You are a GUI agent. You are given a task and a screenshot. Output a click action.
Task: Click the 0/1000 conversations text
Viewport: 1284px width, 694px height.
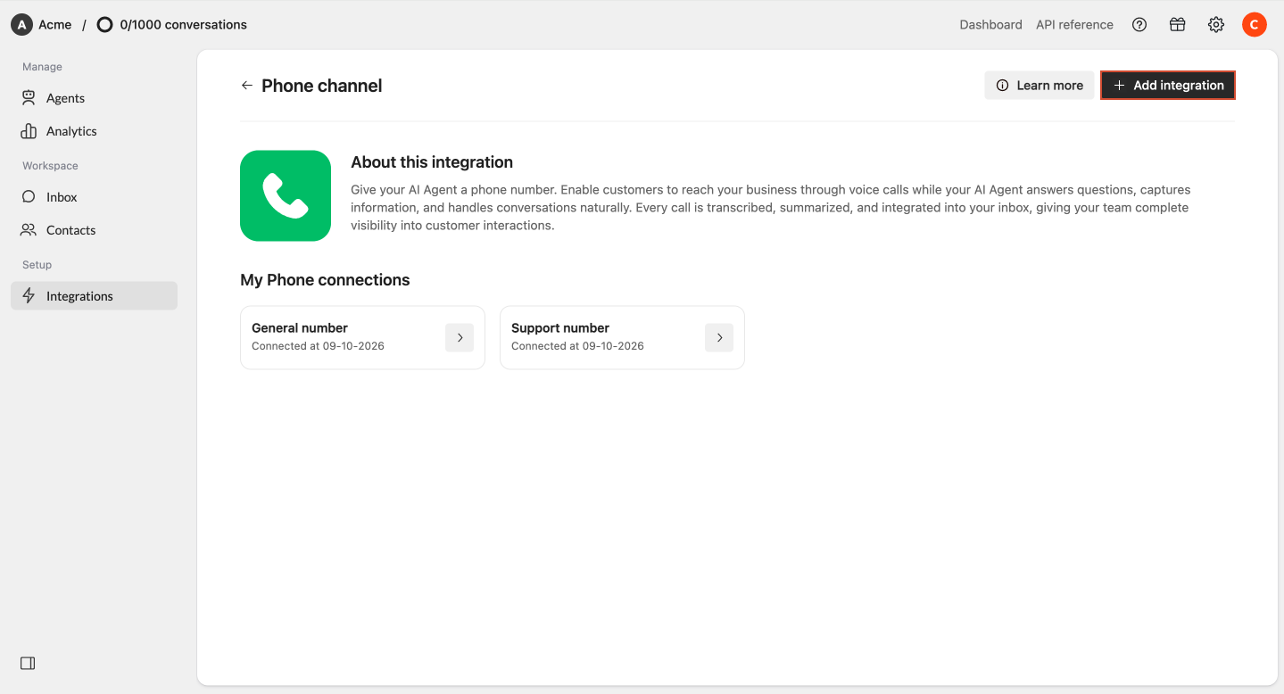point(184,25)
